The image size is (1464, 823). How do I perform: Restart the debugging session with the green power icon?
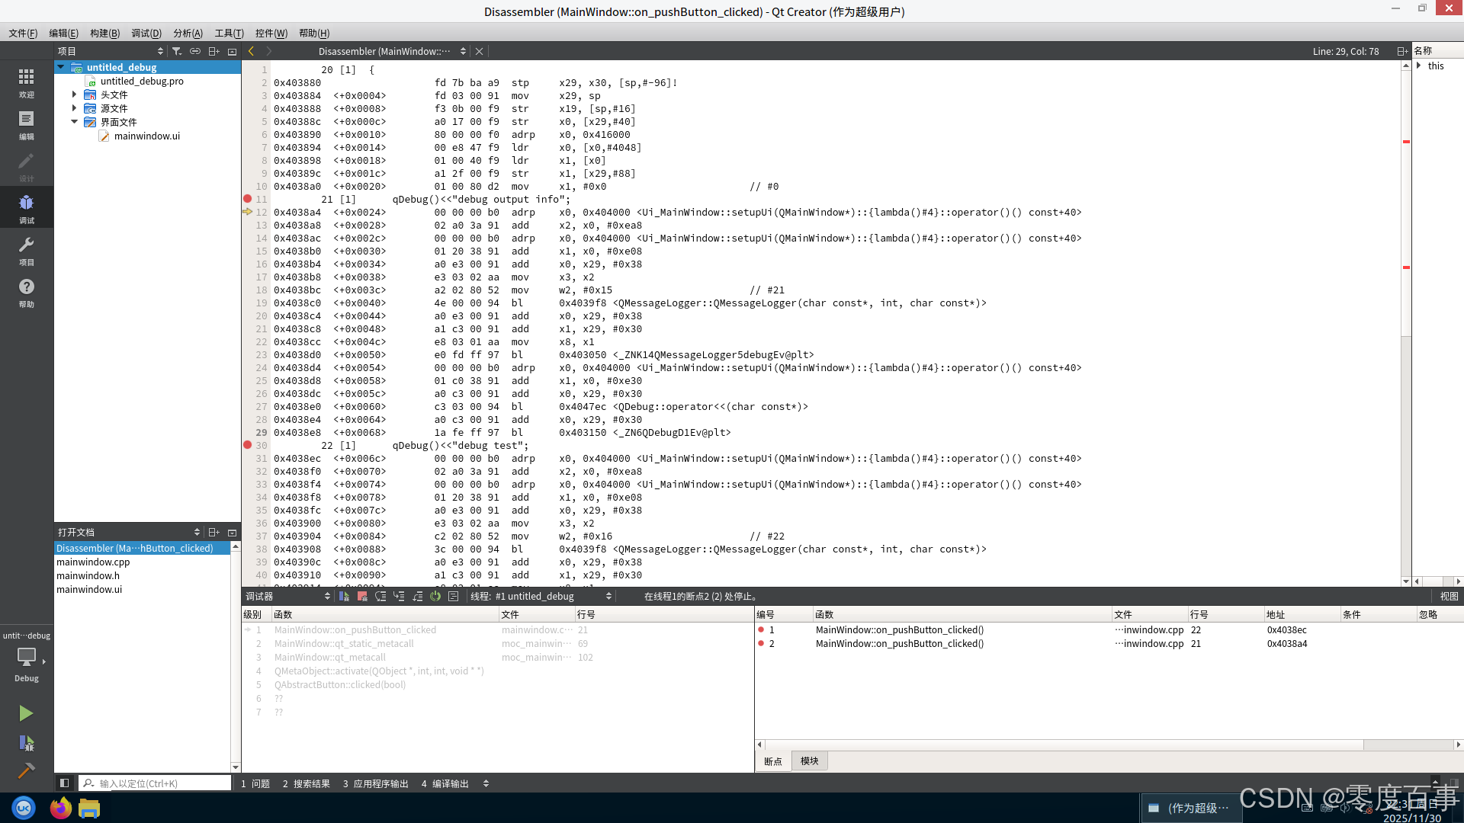coord(435,597)
